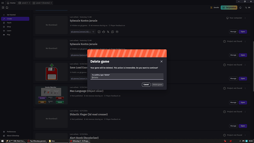Copy the first Sylwusie game link
The width and height of the screenshot is (254, 143).
(93, 32)
